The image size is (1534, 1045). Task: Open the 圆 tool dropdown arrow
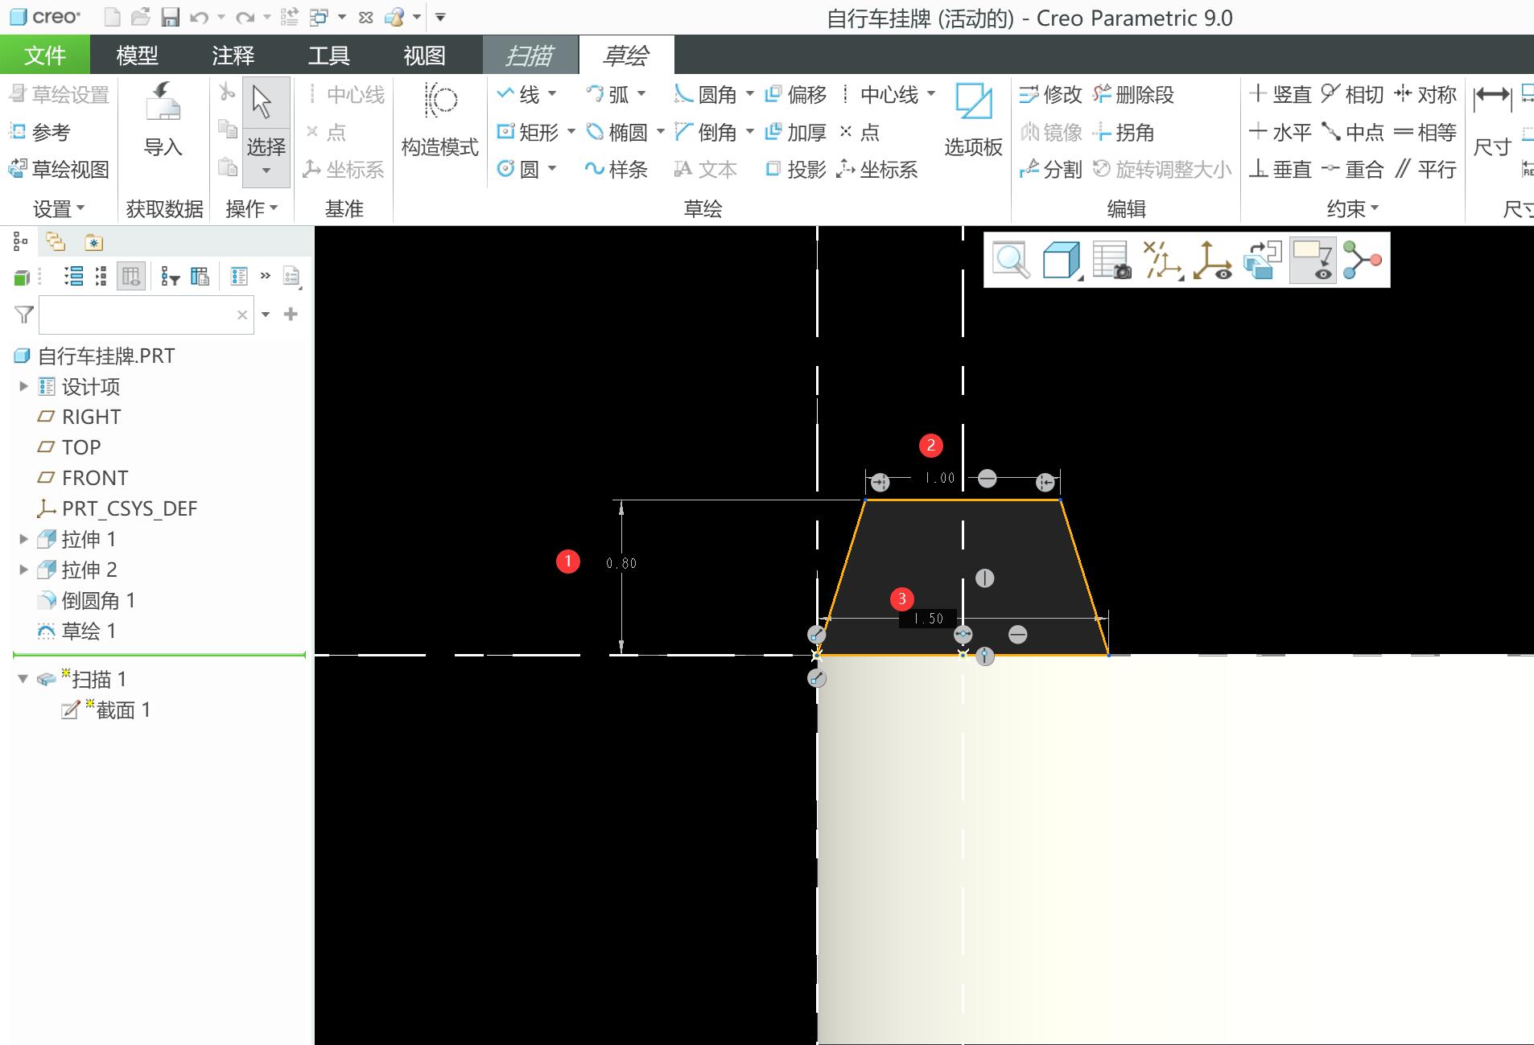(552, 168)
